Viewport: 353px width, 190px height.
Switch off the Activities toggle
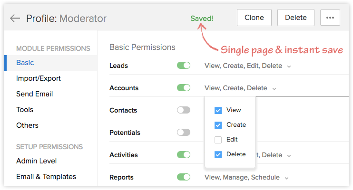pos(183,155)
